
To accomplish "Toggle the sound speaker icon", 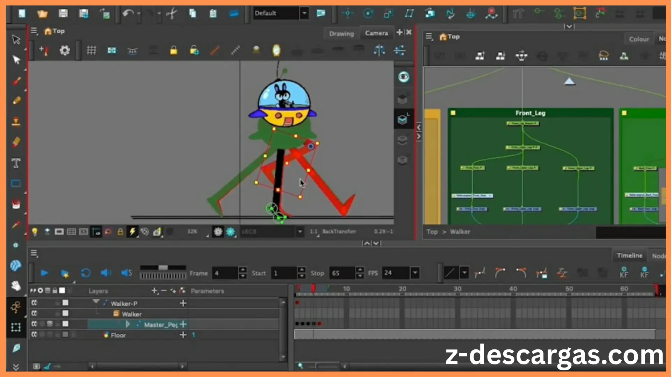I will coord(106,273).
